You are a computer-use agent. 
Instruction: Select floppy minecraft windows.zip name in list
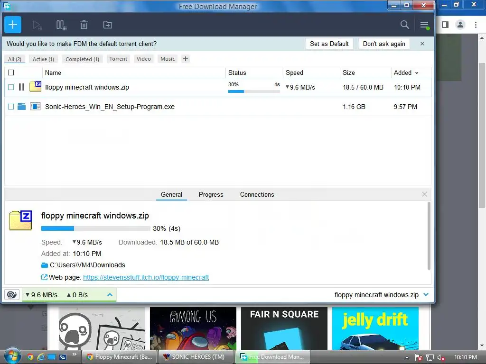tap(87, 87)
